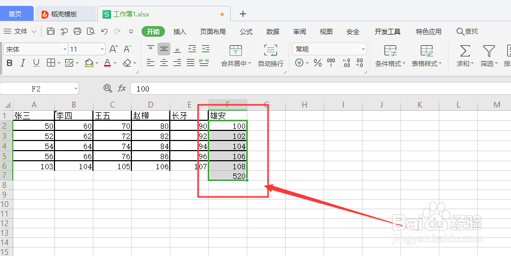The image size is (511, 256).
Task: Open fill color dropdown arrow
Action: 97,63
